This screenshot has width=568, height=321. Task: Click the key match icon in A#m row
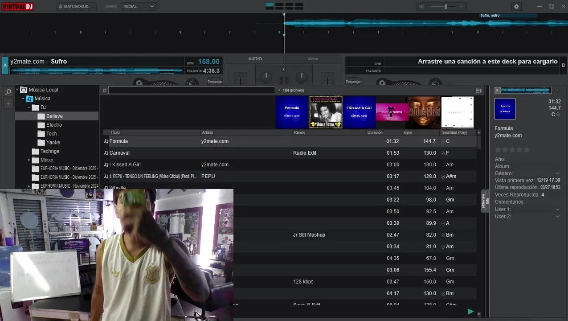pyautogui.click(x=443, y=177)
